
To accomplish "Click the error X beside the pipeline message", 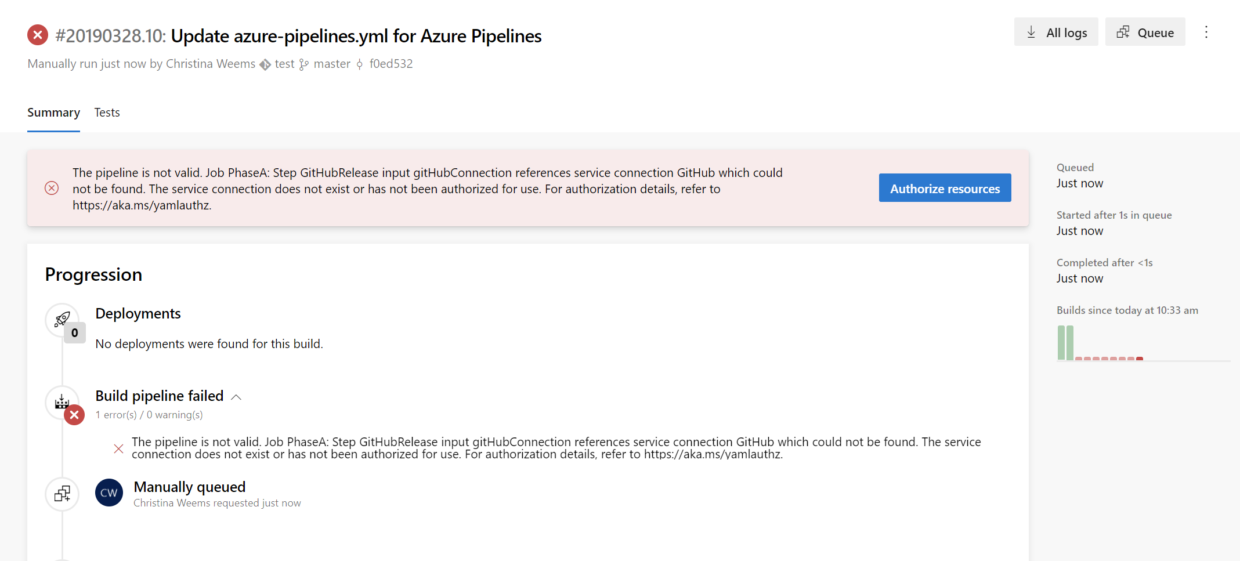I will 118,448.
